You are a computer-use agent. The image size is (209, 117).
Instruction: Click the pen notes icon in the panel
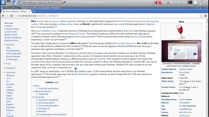pos(196,3)
